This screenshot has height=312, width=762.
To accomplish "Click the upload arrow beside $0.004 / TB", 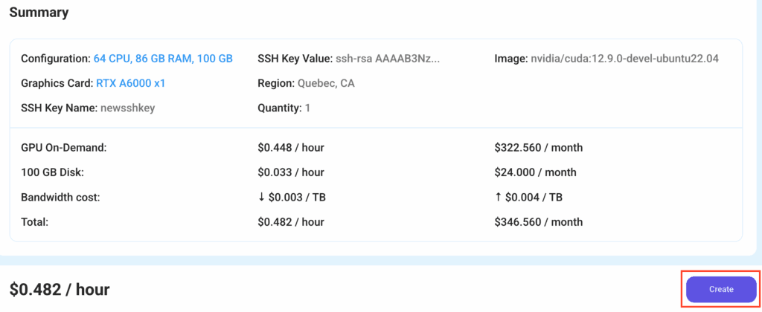I will (498, 197).
